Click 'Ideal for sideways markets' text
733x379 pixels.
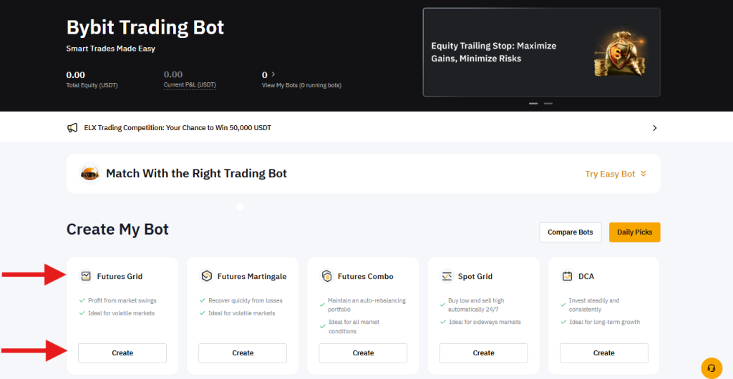[x=485, y=322]
